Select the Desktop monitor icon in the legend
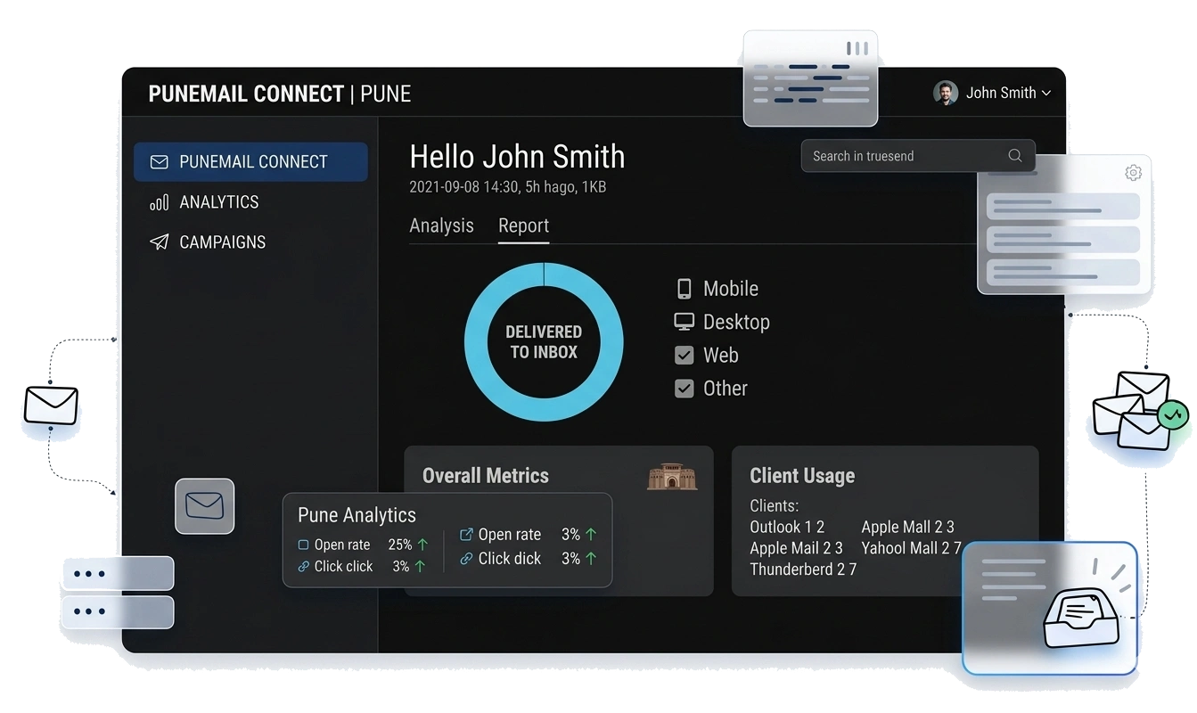 click(684, 322)
